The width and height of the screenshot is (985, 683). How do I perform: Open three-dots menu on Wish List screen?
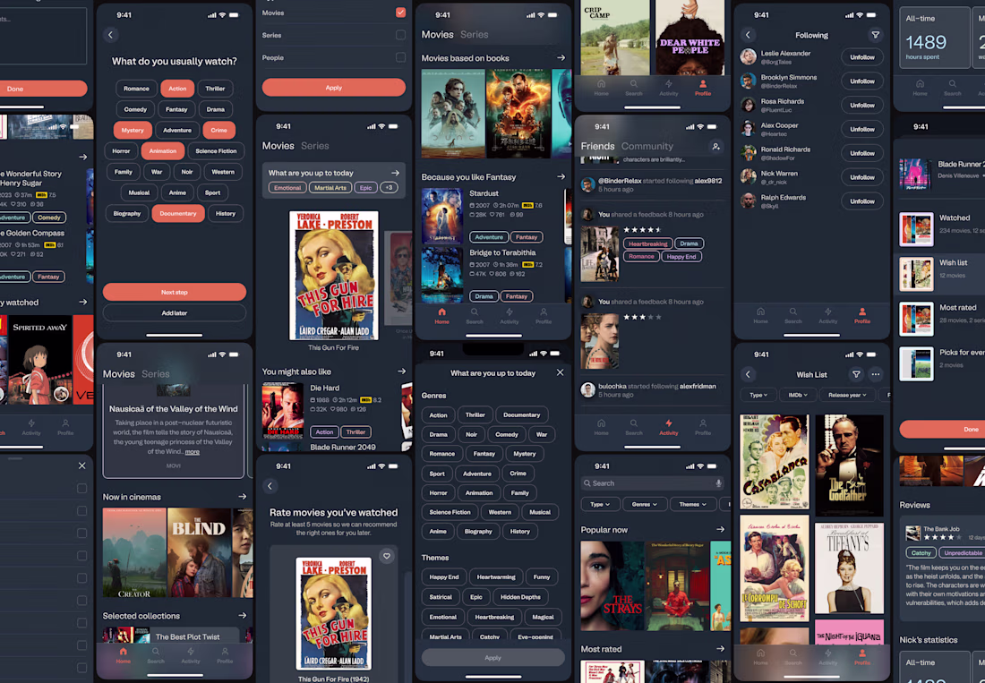pyautogui.click(x=875, y=375)
